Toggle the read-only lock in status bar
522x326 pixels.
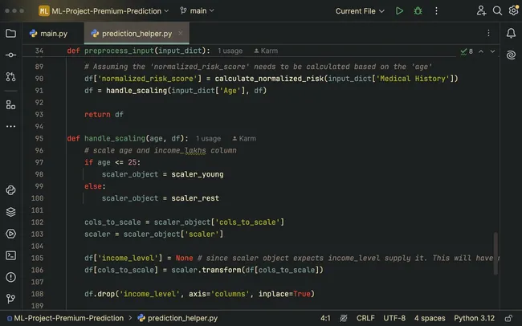508,318
